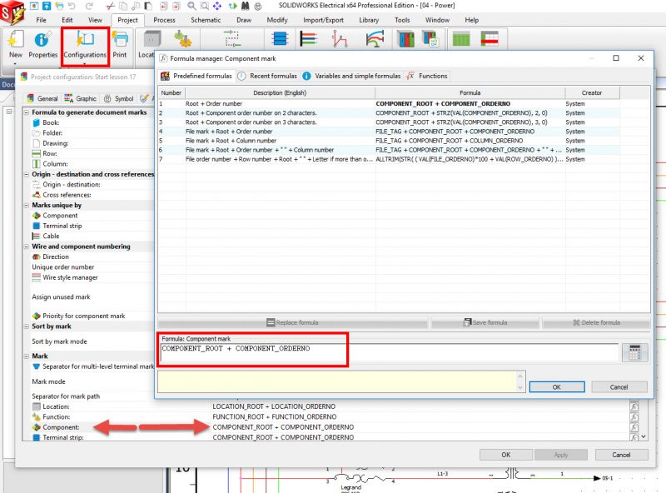Open the Import/Export menu
666x493 pixels.
323,20
